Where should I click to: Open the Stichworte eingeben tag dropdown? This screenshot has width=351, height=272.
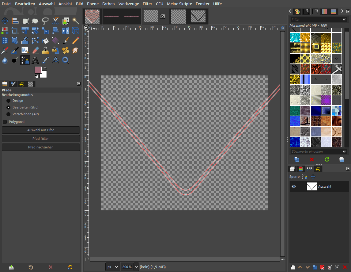pos(345,151)
